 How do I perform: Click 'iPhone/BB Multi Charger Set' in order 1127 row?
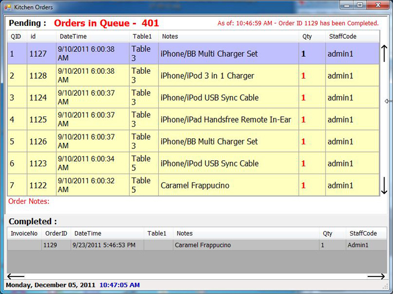pos(229,53)
